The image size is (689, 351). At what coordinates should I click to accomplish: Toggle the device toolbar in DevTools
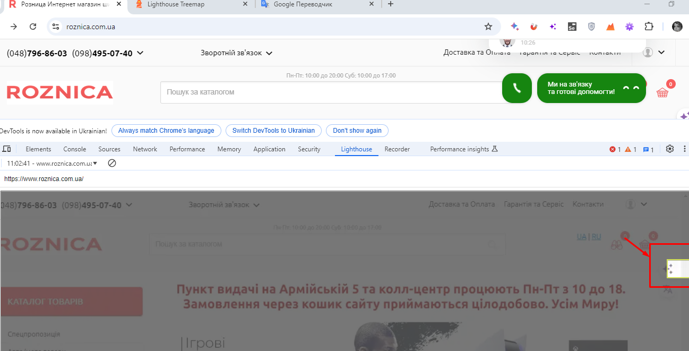[6, 149]
